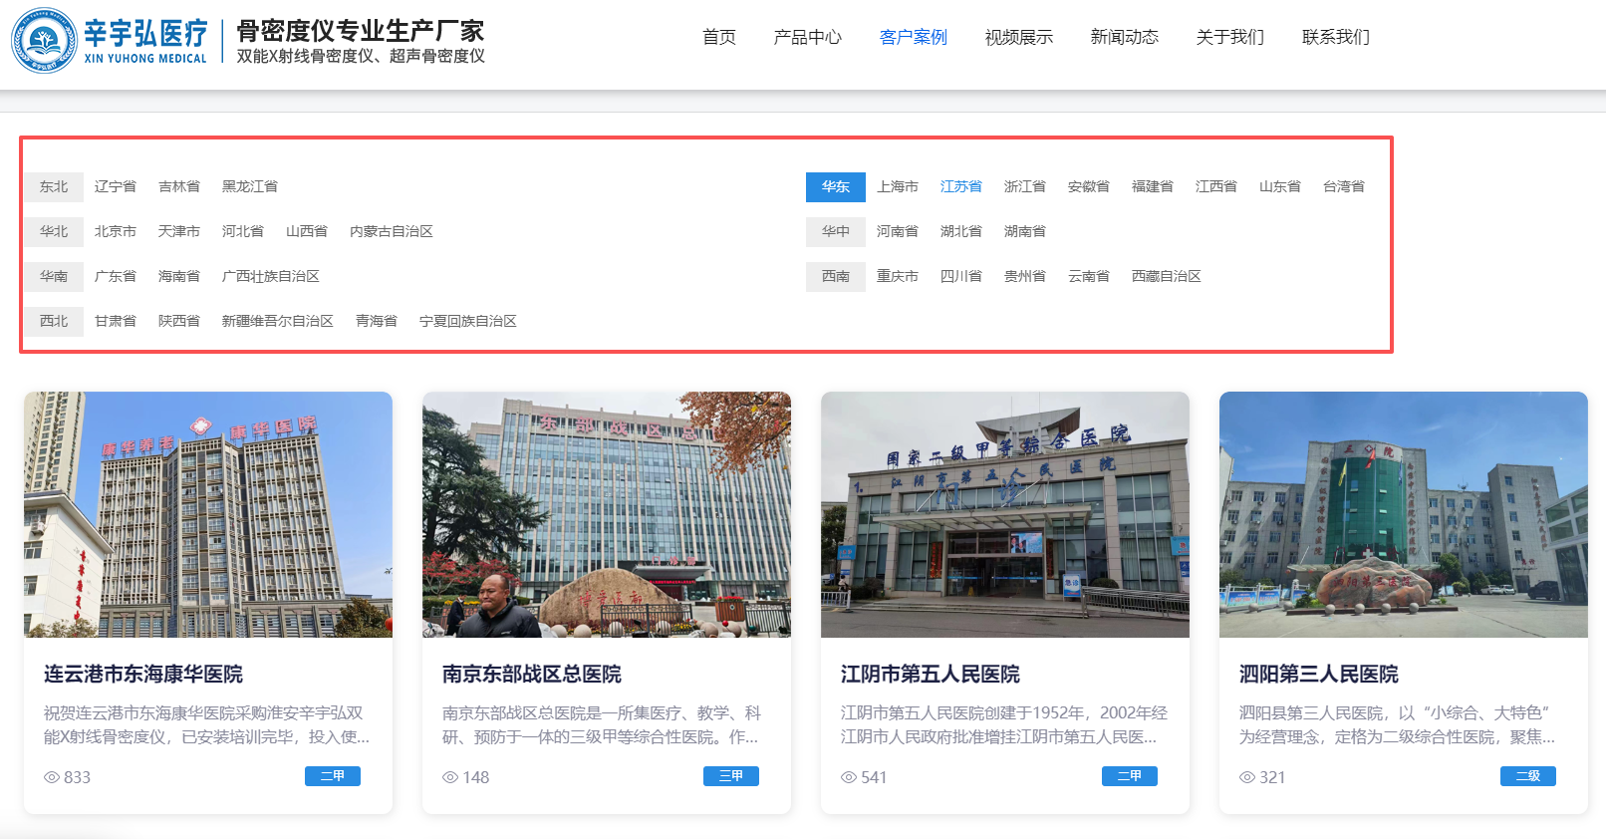Switch to the 东北 region filter
1606x839 pixels.
tap(54, 186)
